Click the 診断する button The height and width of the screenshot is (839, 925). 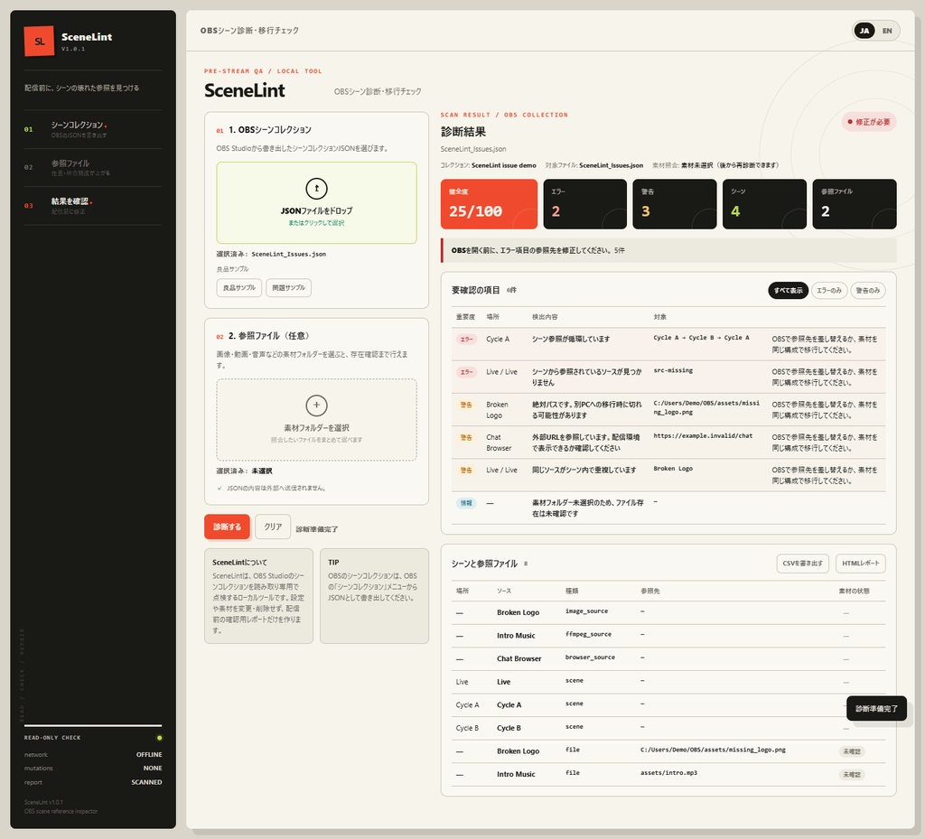tap(227, 527)
